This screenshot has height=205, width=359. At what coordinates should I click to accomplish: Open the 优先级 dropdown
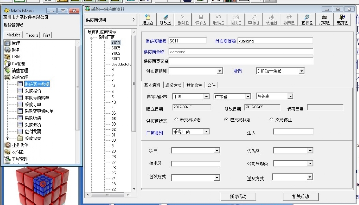(x=310, y=151)
